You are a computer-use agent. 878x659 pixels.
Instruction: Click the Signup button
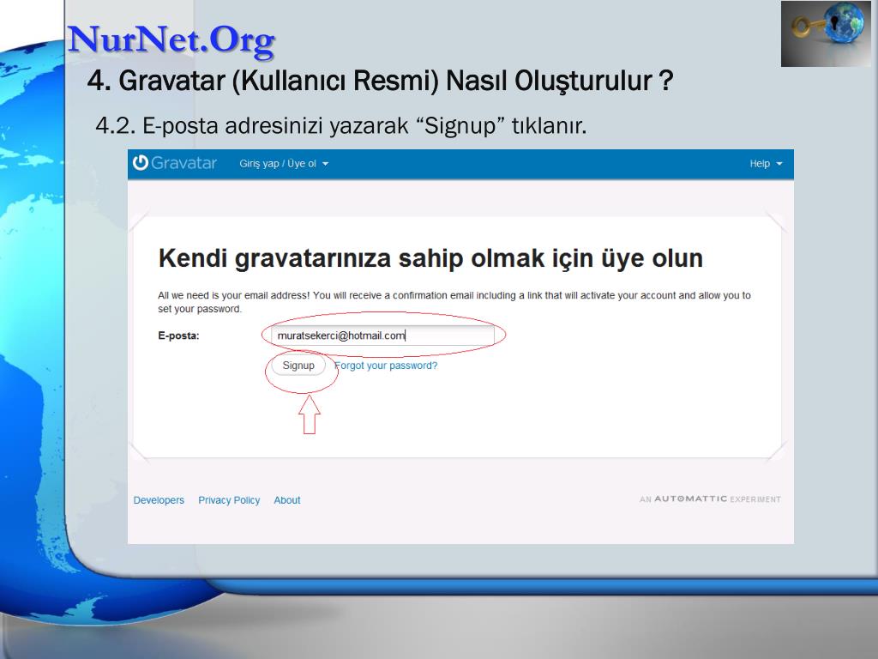point(298,366)
